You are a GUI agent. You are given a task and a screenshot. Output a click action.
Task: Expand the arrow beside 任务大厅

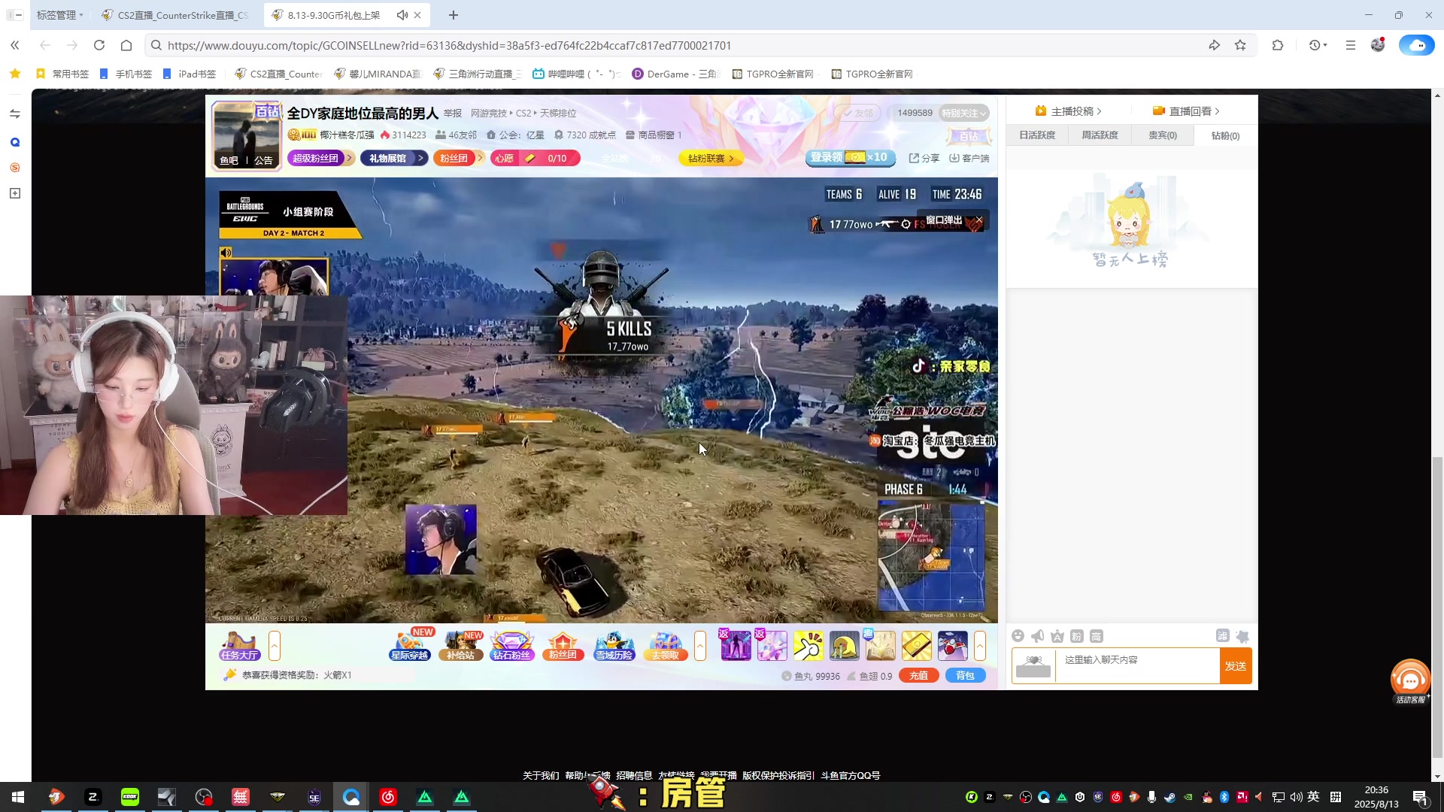[275, 646]
